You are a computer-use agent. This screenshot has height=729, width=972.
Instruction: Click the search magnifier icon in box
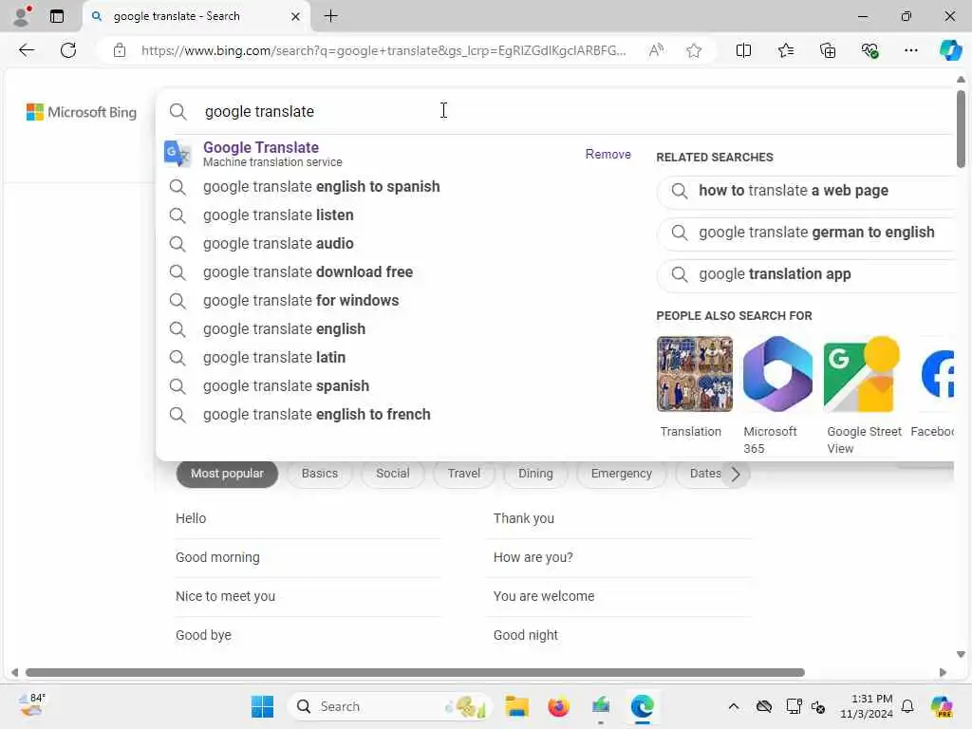click(178, 112)
